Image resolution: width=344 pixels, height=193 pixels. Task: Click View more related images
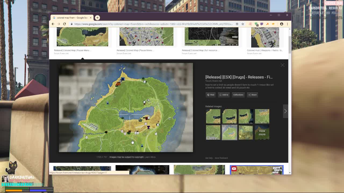click(262, 132)
